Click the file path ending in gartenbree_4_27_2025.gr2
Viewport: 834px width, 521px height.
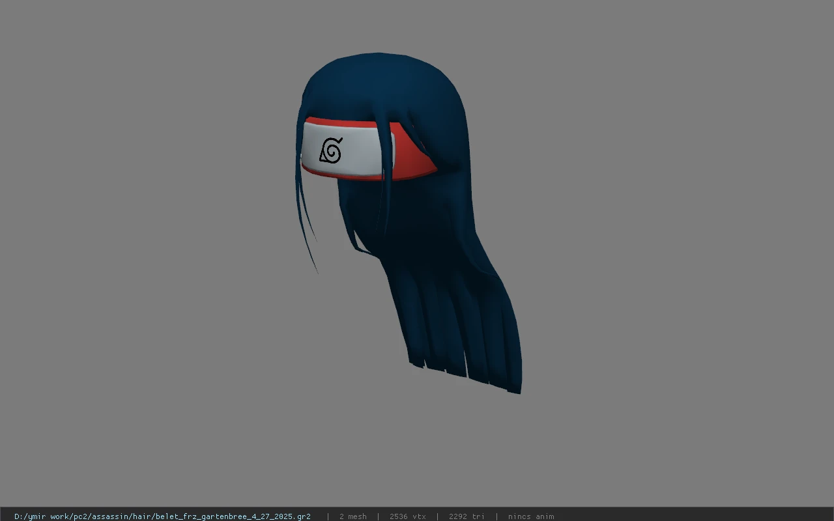tap(162, 516)
